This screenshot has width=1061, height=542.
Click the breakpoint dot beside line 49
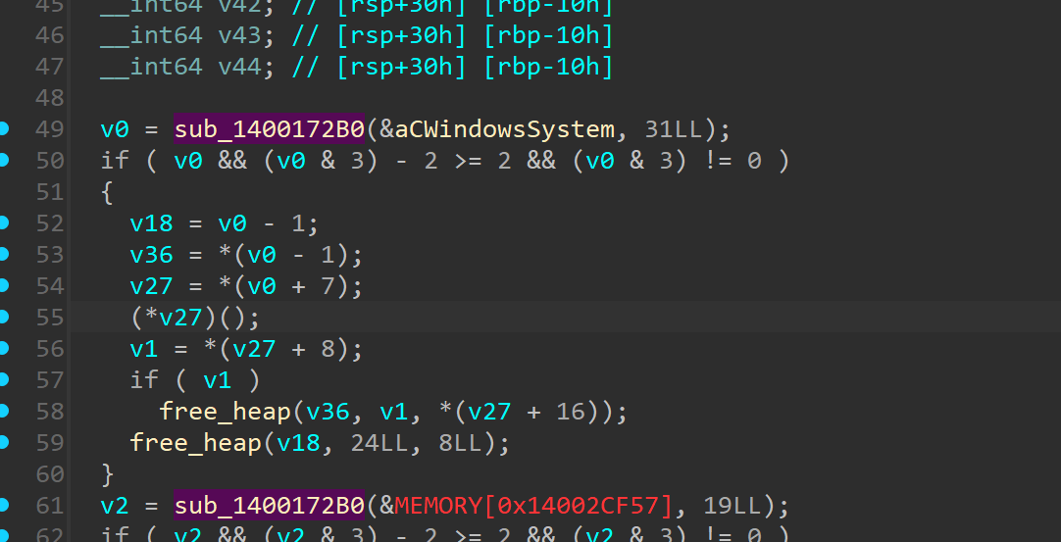(4, 128)
